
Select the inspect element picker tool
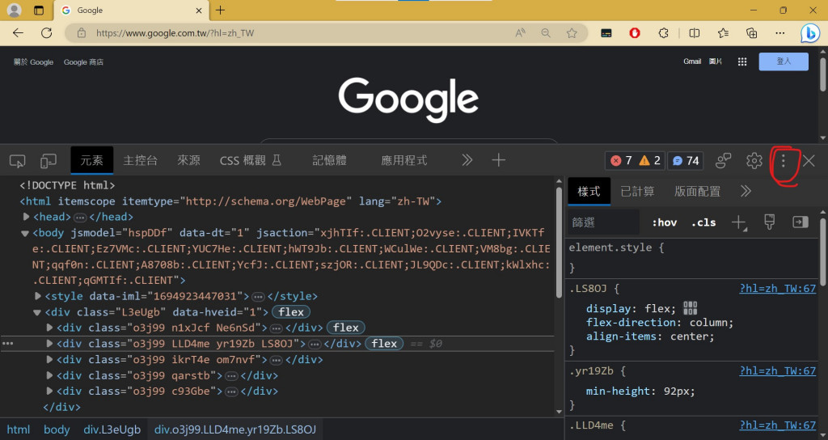(x=18, y=161)
